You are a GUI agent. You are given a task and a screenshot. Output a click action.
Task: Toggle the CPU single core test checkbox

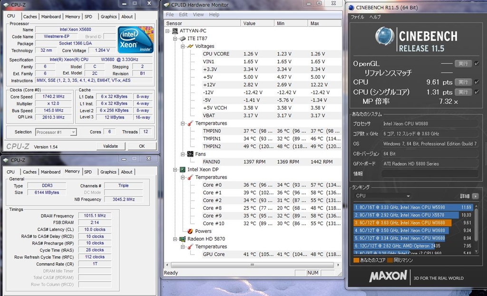(477, 92)
